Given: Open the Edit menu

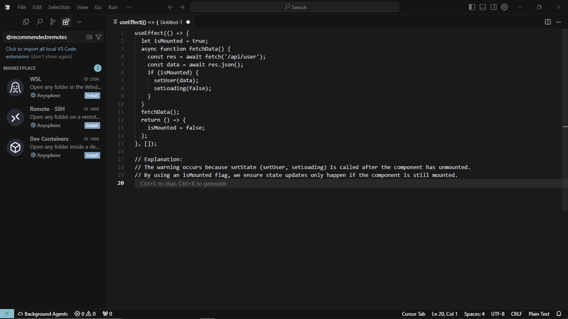Looking at the screenshot, I should 37,7.
